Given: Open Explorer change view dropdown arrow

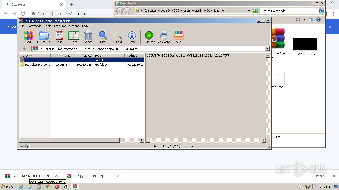Looking at the screenshot, I should pyautogui.click(x=304, y=20).
